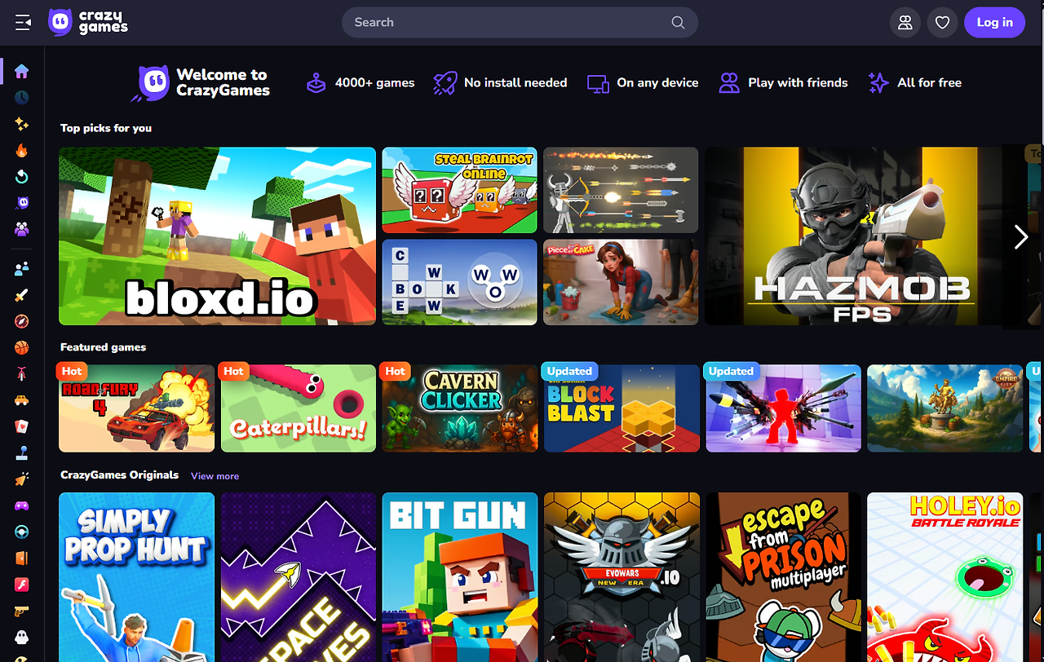Click the Log in button

tap(995, 23)
